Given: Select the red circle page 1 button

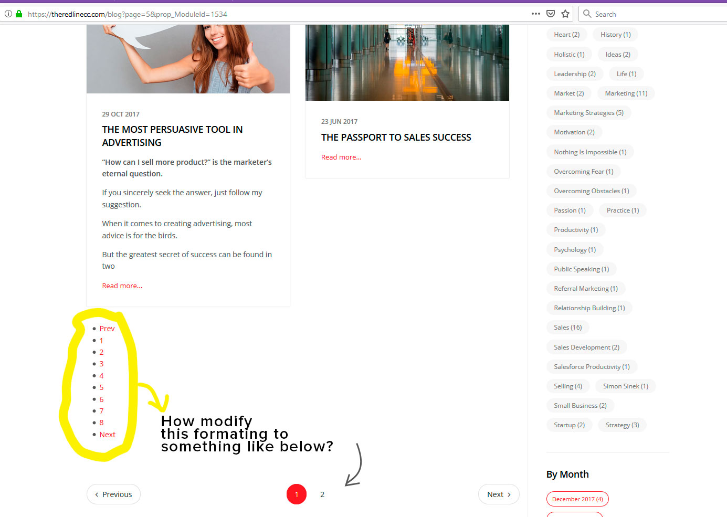Looking at the screenshot, I should pos(297,494).
